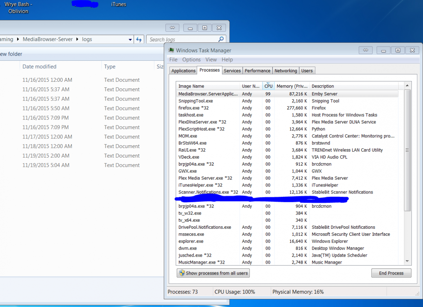The width and height of the screenshot is (423, 307).
Task: Open the Options menu in Task Manager
Action: [191, 60]
